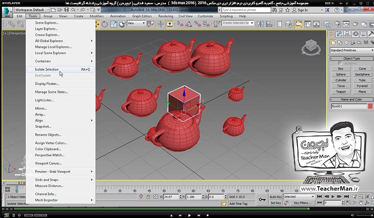Click the red object color swatch

[370, 106]
